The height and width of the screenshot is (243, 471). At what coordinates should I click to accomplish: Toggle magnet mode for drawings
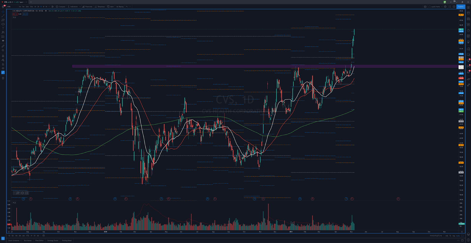(x=3, y=56)
